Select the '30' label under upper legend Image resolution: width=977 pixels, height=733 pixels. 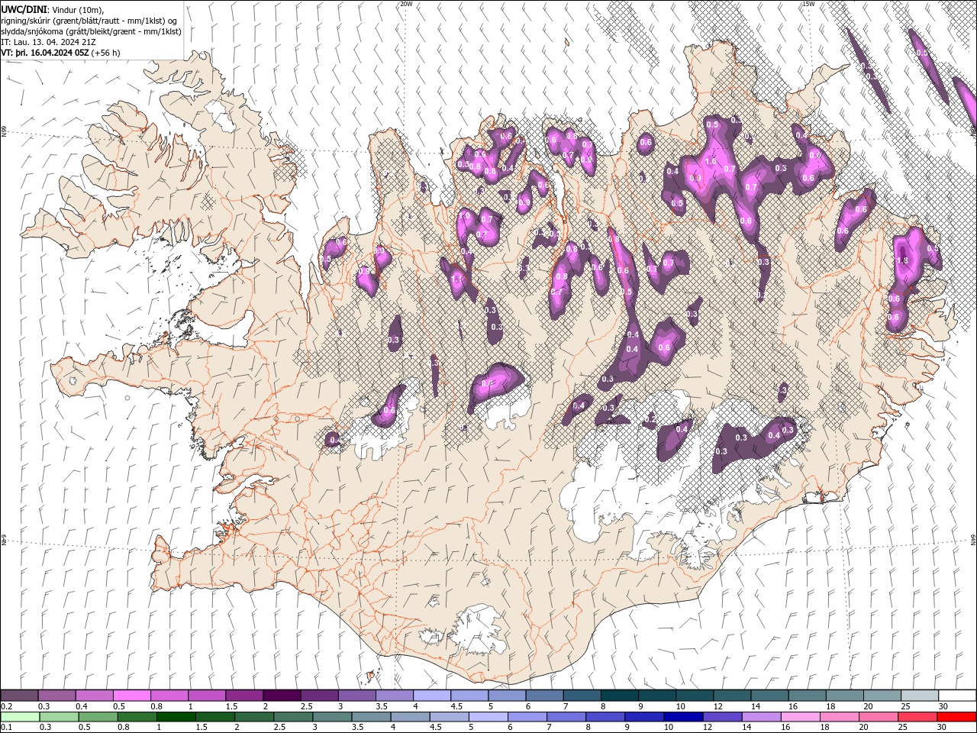click(x=943, y=706)
